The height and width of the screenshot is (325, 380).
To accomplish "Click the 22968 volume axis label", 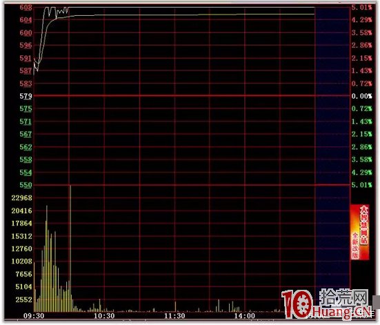I will tap(22, 198).
